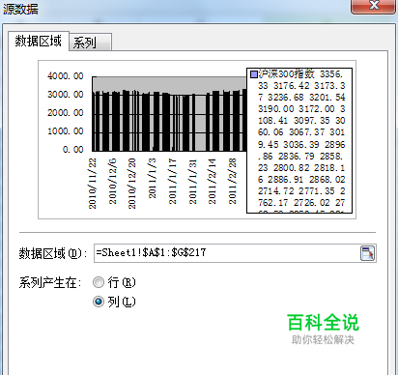Click the 系列产生在 label
398x375 pixels.
(50, 283)
